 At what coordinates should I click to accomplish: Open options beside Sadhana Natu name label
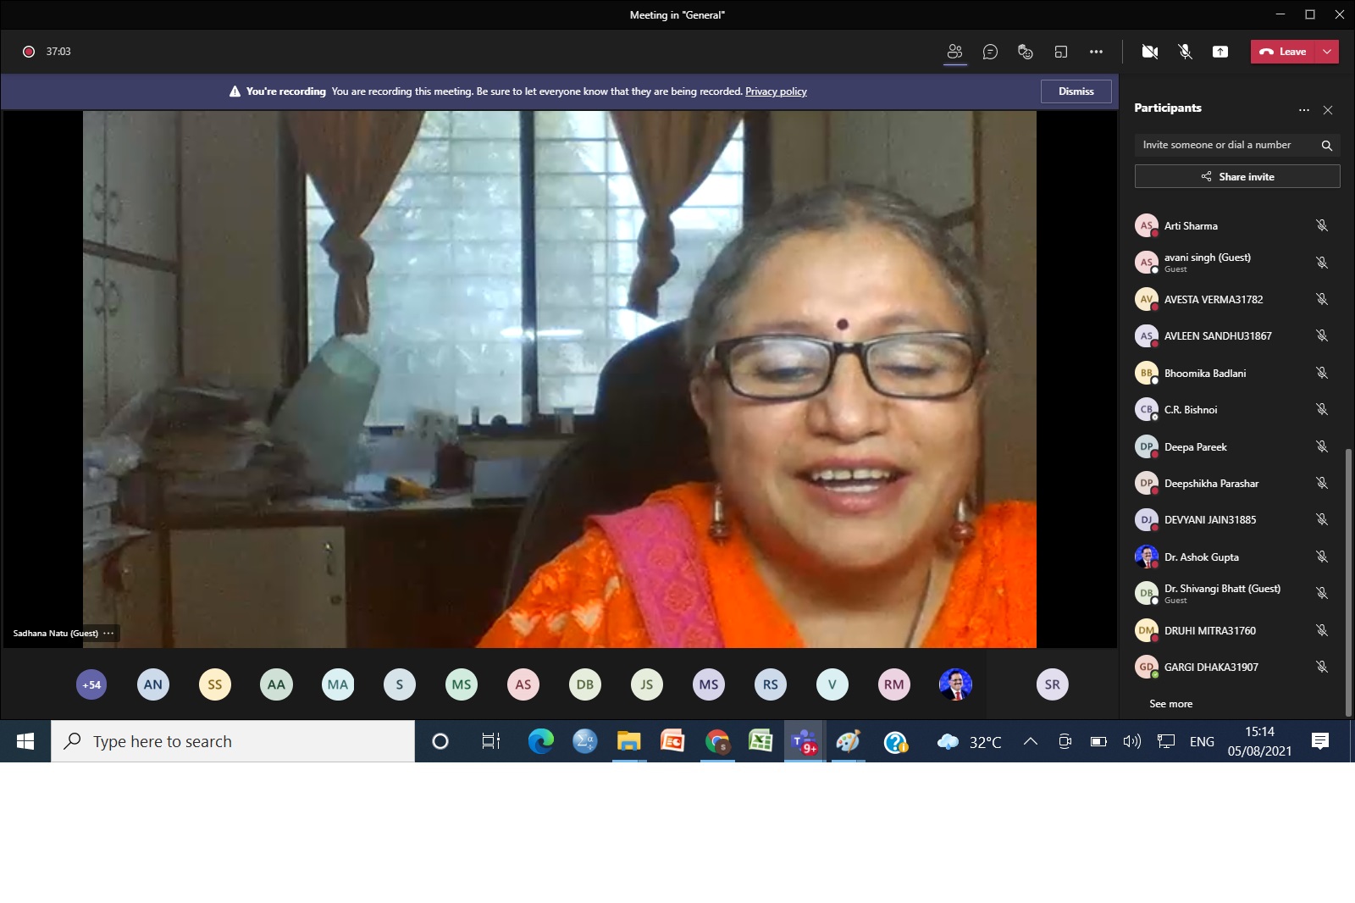point(108,634)
